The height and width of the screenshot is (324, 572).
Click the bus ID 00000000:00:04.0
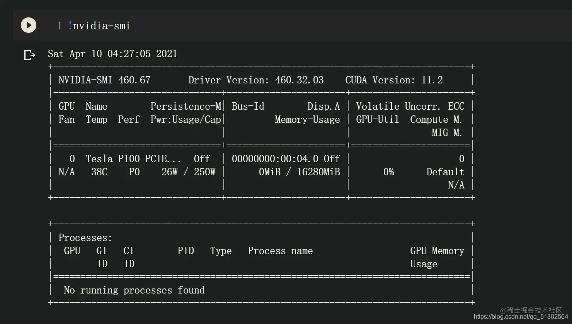click(275, 159)
